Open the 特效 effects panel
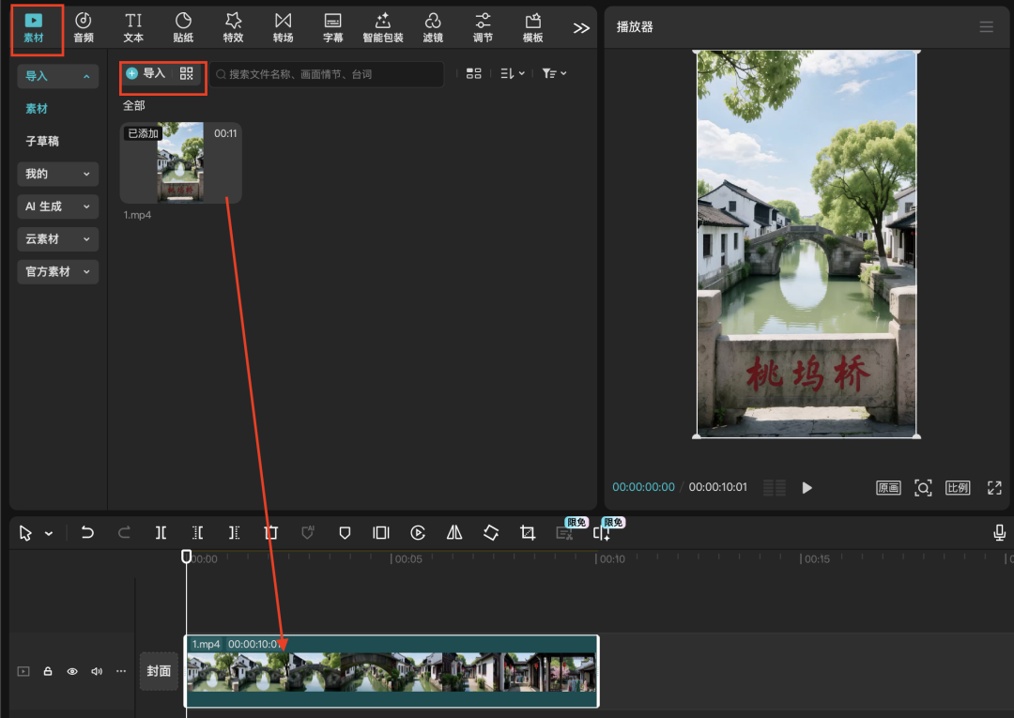The height and width of the screenshot is (718, 1014). (234, 27)
